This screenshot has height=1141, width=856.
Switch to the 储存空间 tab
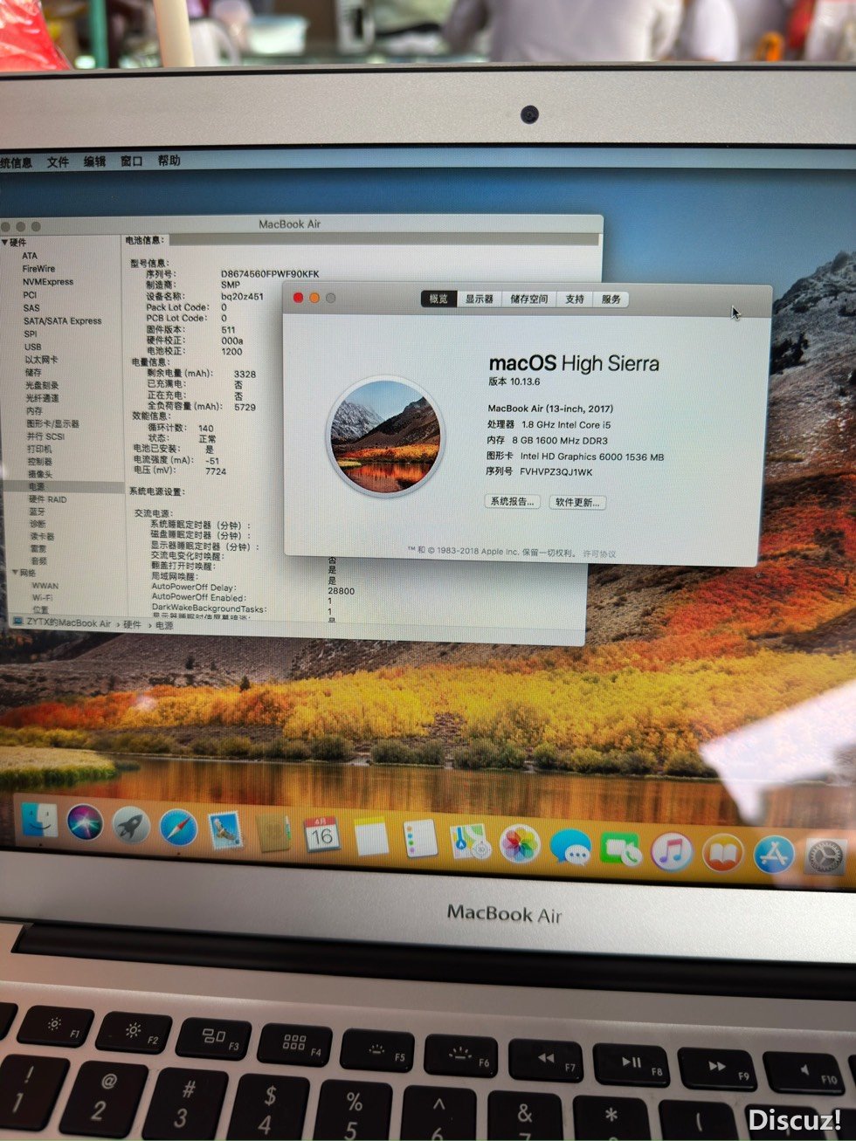(x=529, y=299)
